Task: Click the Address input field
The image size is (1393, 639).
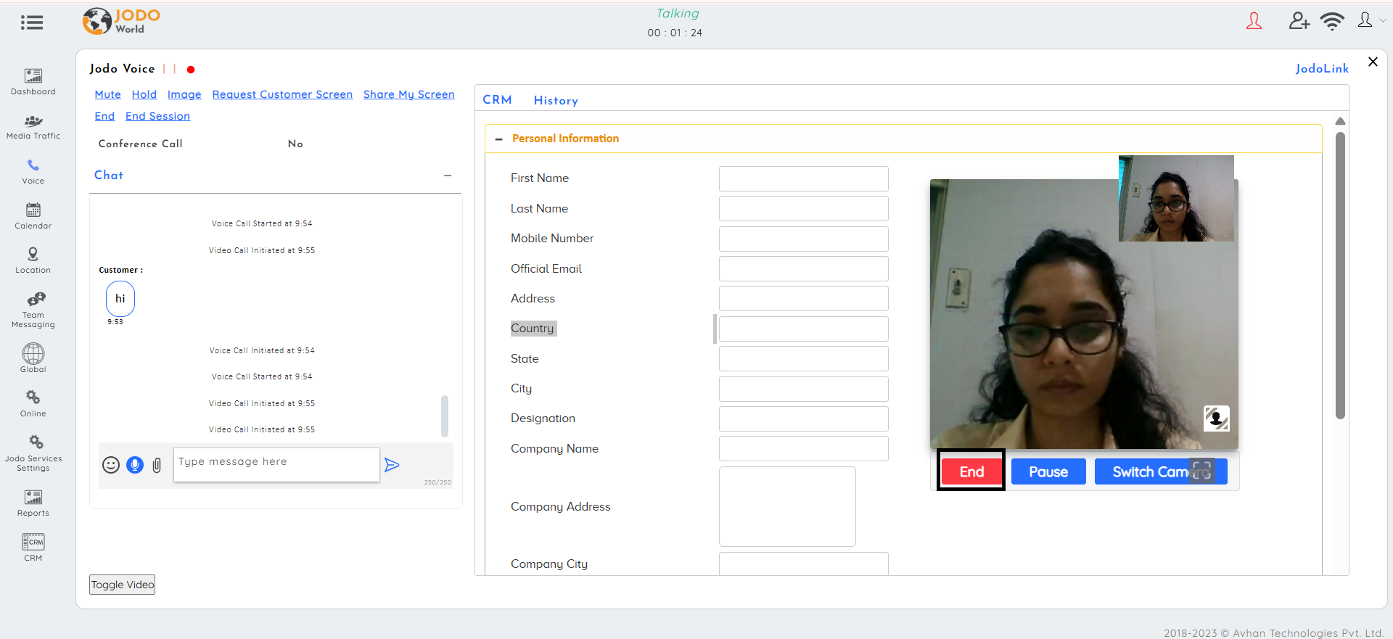Action: pyautogui.click(x=804, y=298)
